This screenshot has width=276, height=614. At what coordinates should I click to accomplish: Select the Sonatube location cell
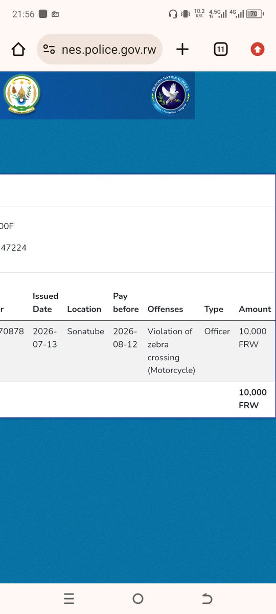85,331
